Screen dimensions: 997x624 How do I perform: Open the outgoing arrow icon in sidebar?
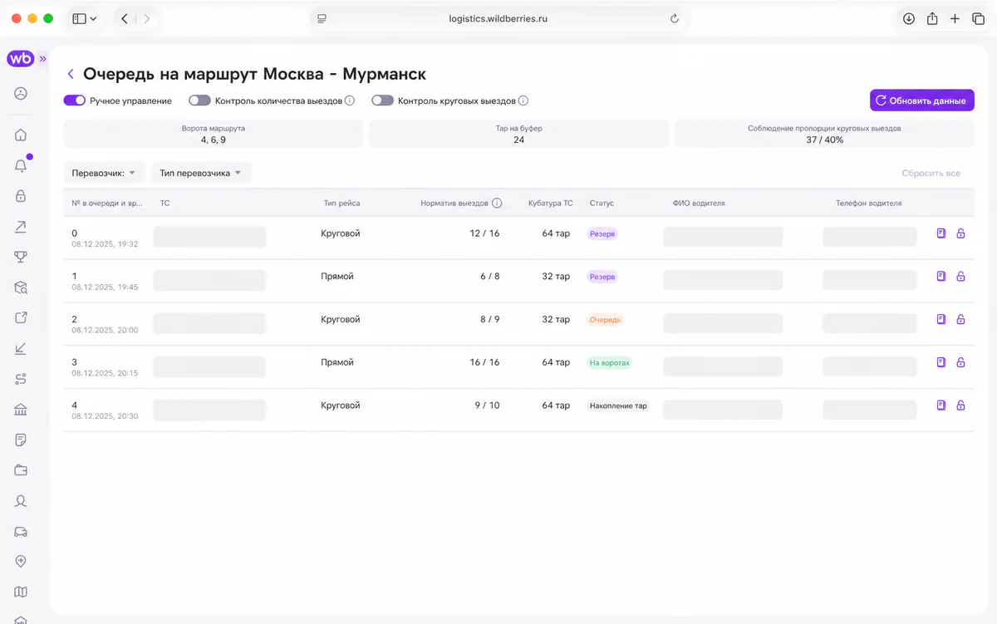point(21,226)
